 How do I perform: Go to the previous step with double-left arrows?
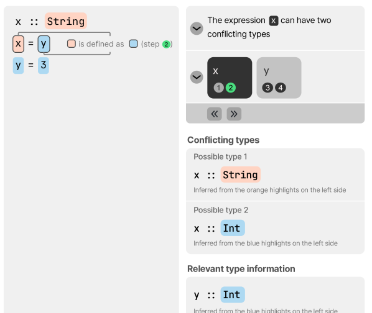point(214,114)
